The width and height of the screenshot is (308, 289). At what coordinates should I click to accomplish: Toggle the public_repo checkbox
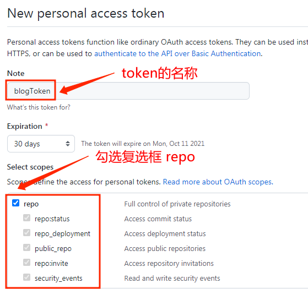26,247
